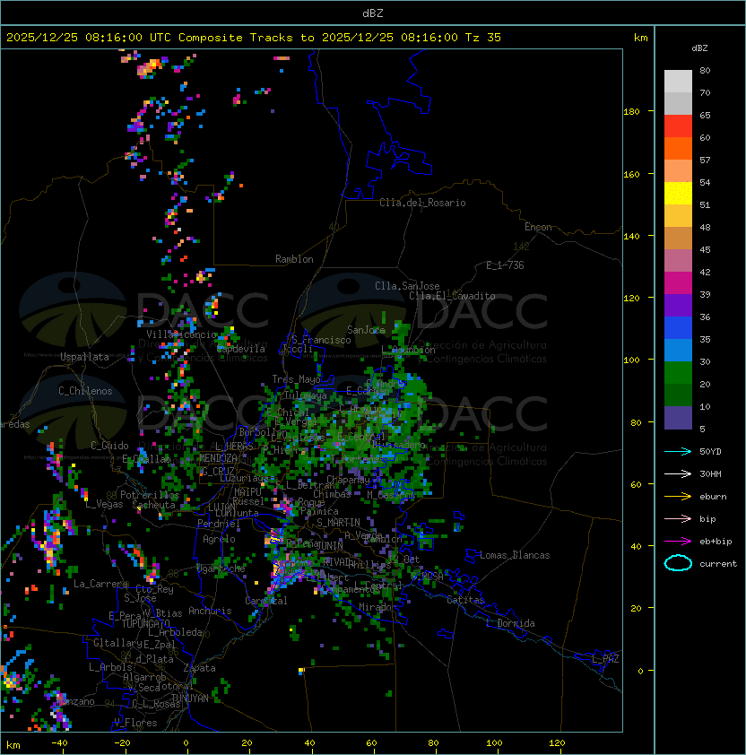
Task: Select the purple 36 dBZ color swatch
Action: (x=678, y=306)
